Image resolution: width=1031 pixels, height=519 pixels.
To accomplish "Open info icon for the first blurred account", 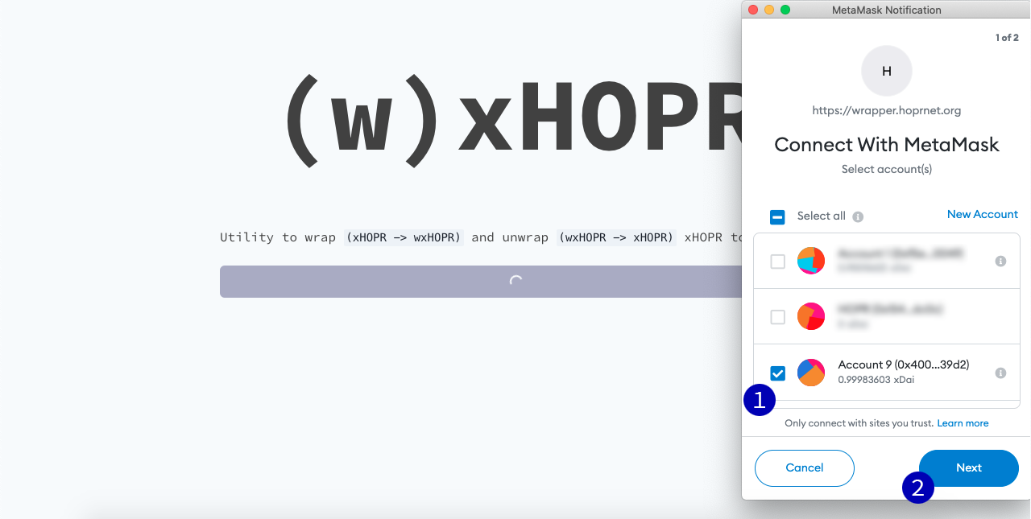I will point(1000,262).
